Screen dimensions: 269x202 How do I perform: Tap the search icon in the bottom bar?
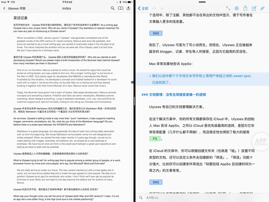(141, 197)
